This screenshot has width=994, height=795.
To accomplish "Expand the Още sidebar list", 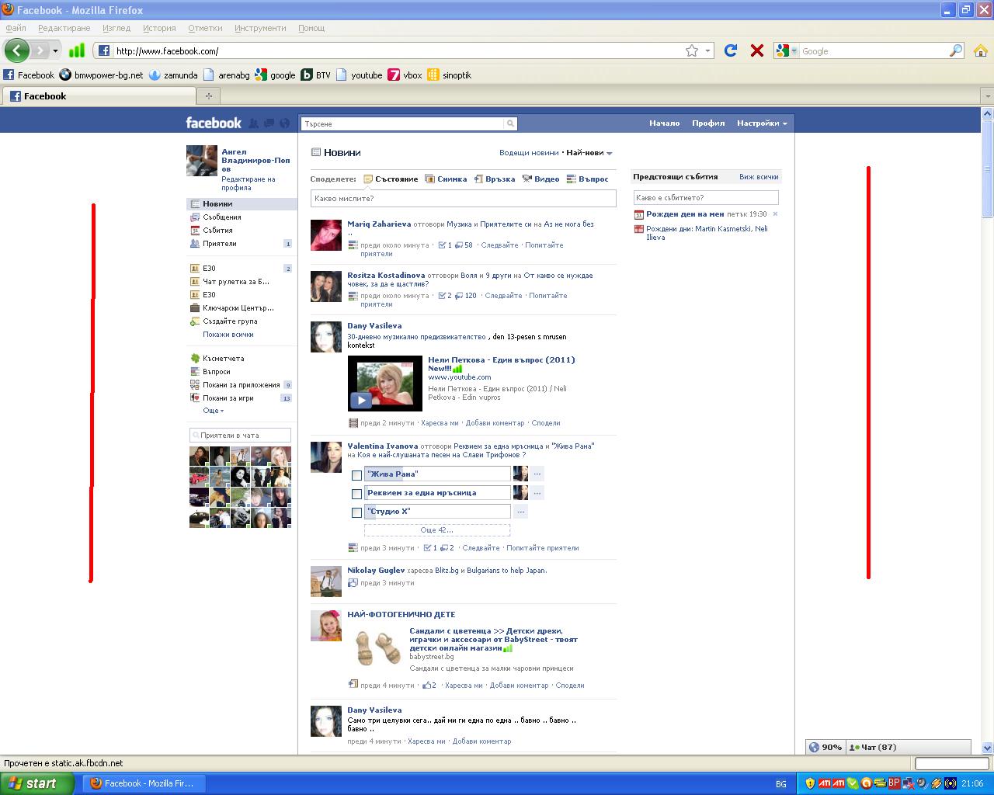I will point(213,411).
